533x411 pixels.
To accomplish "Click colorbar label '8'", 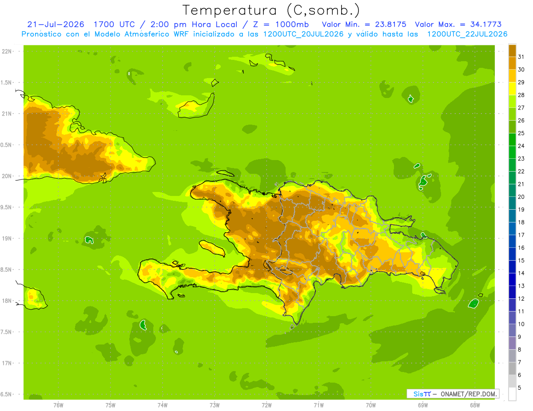I will point(519,349).
